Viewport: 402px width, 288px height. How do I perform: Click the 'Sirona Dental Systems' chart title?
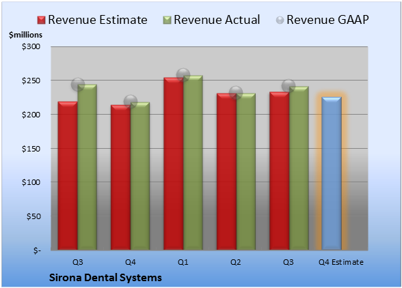coord(105,278)
